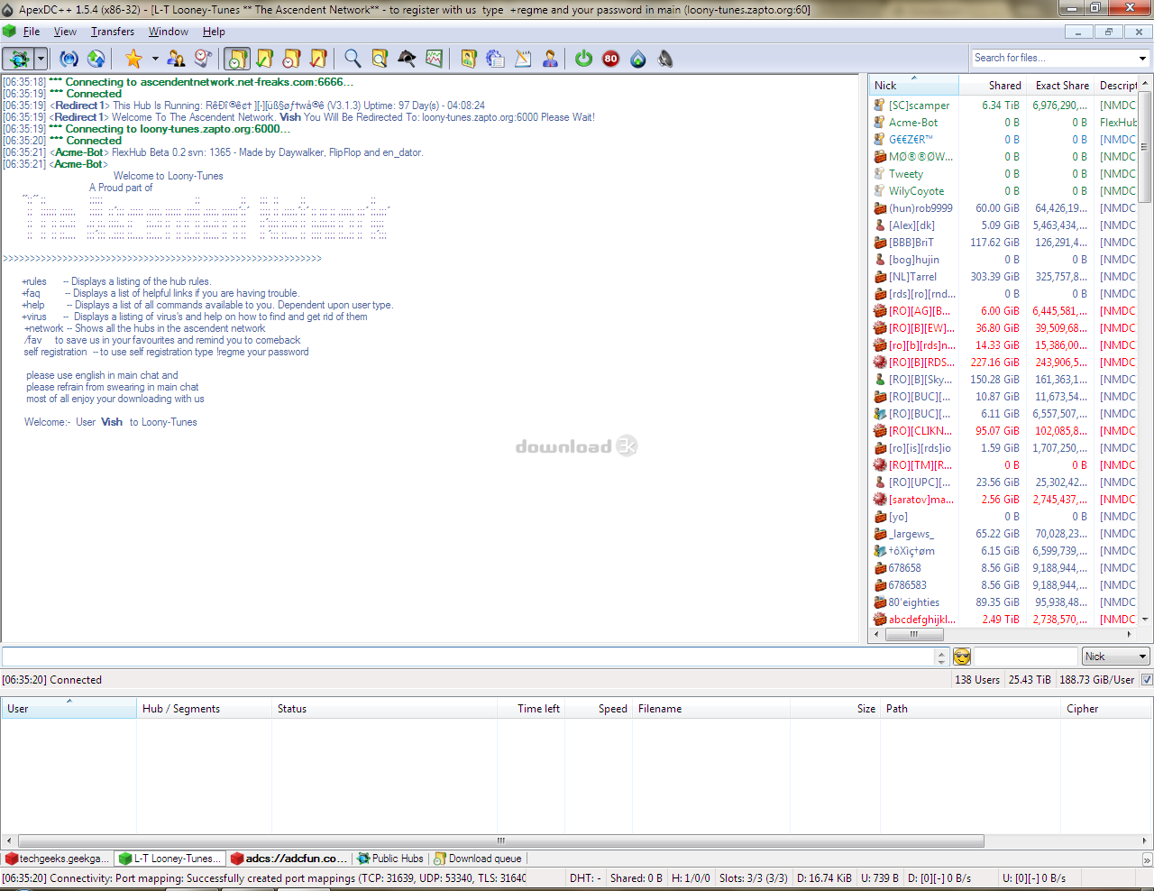Click into the chat message input box

pos(467,657)
